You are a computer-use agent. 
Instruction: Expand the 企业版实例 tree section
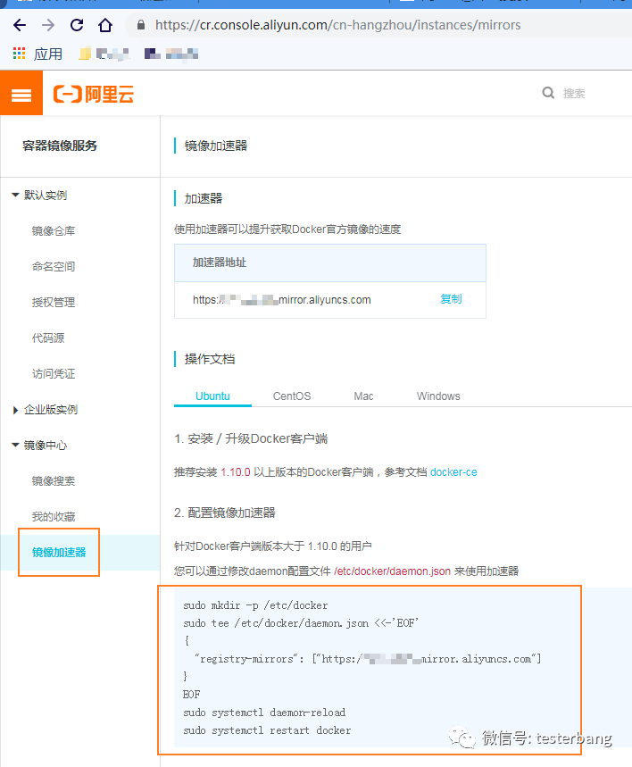(15, 410)
